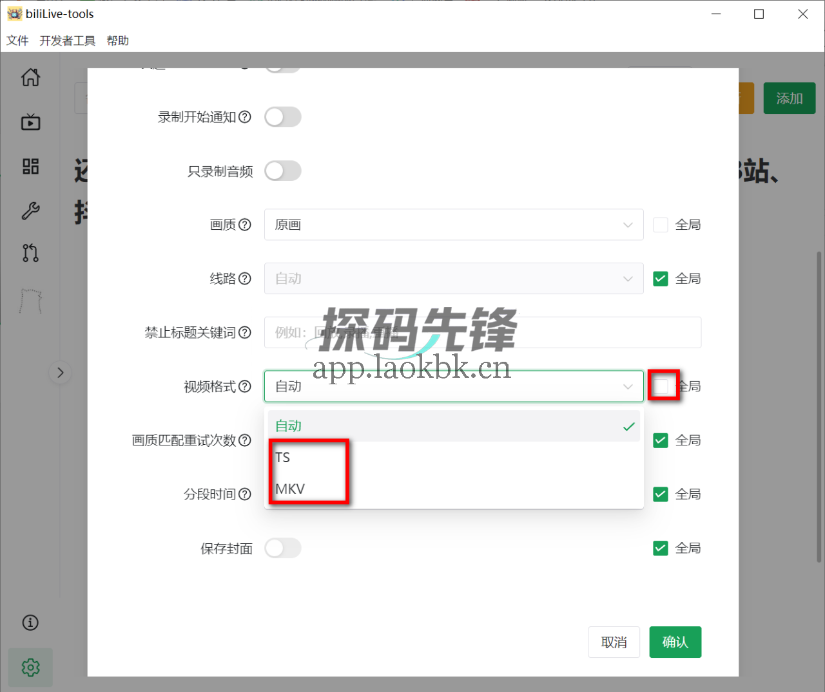
Task: Check the 全局 box for 画质
Action: 661,225
